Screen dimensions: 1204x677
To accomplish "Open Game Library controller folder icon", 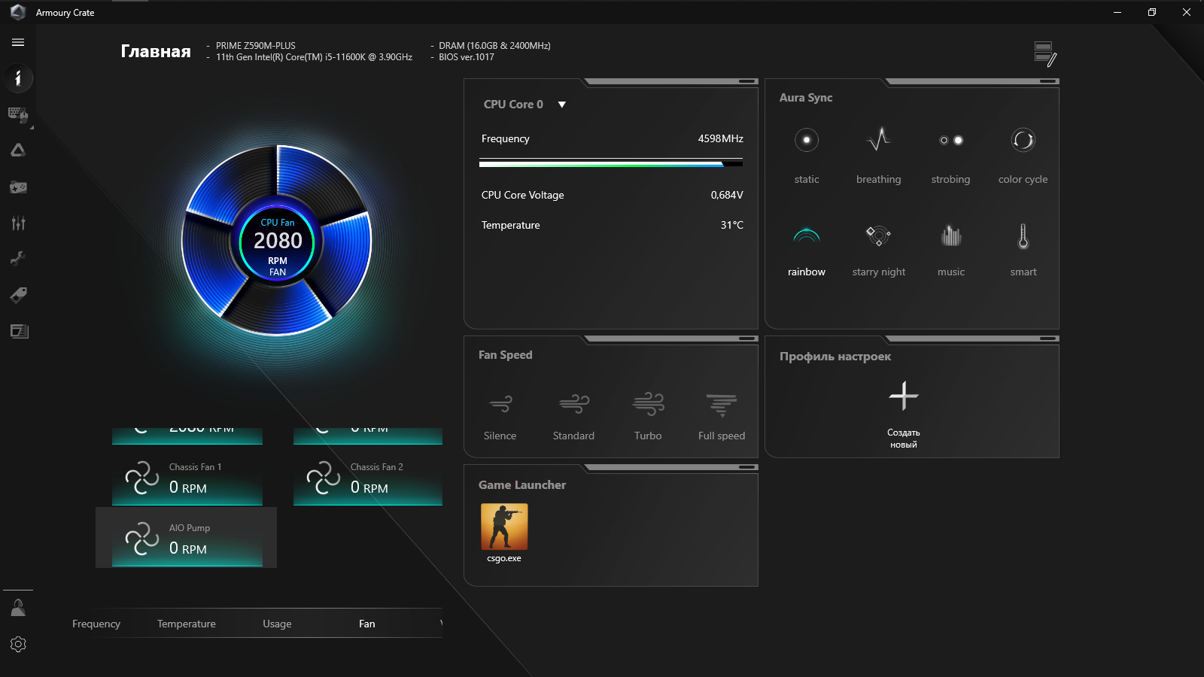I will (18, 187).
